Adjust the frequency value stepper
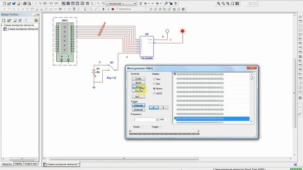The image size is (303, 170). point(158,119)
